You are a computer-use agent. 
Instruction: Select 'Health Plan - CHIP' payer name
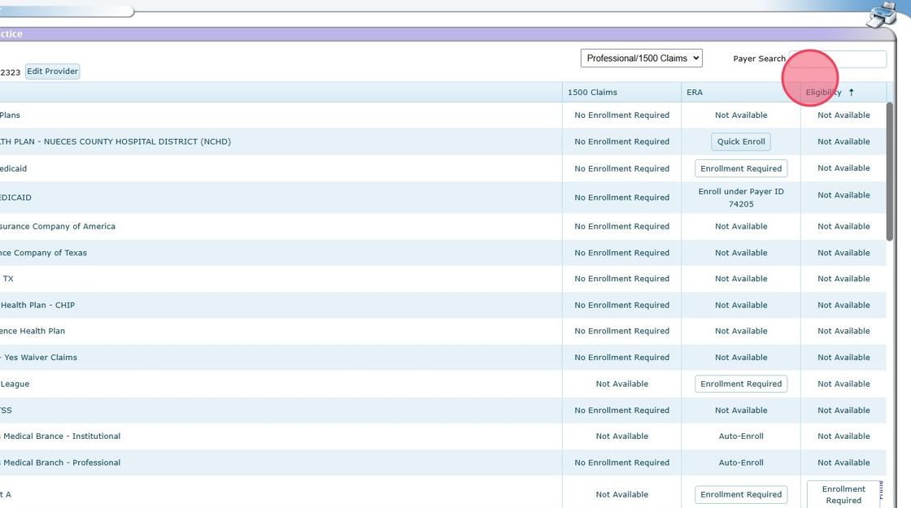37,305
